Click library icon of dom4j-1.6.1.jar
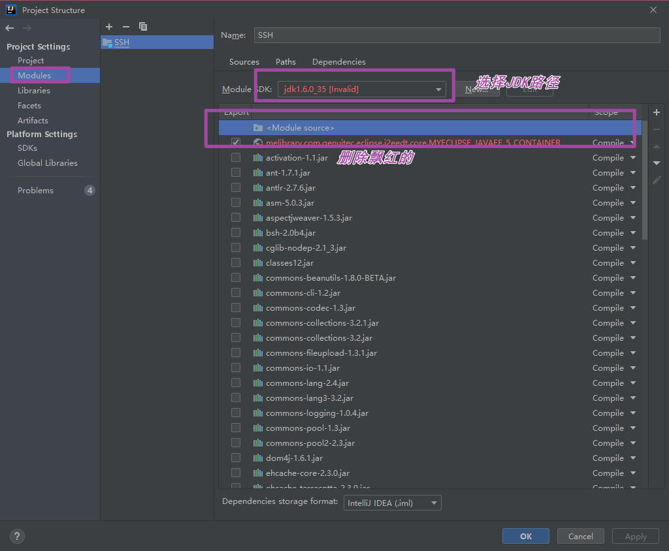669x551 pixels. point(257,458)
